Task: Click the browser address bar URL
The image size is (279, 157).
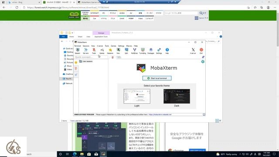Action: point(68,7)
